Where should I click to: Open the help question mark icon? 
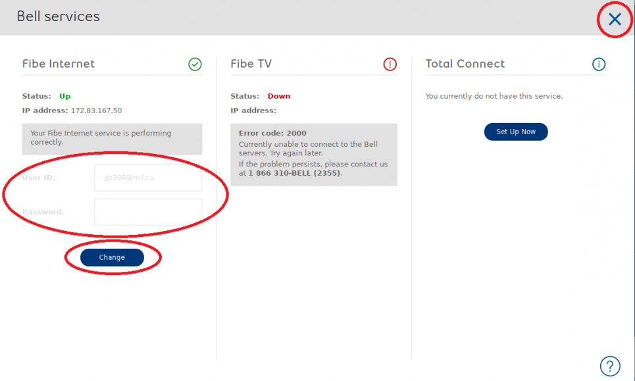click(610, 366)
